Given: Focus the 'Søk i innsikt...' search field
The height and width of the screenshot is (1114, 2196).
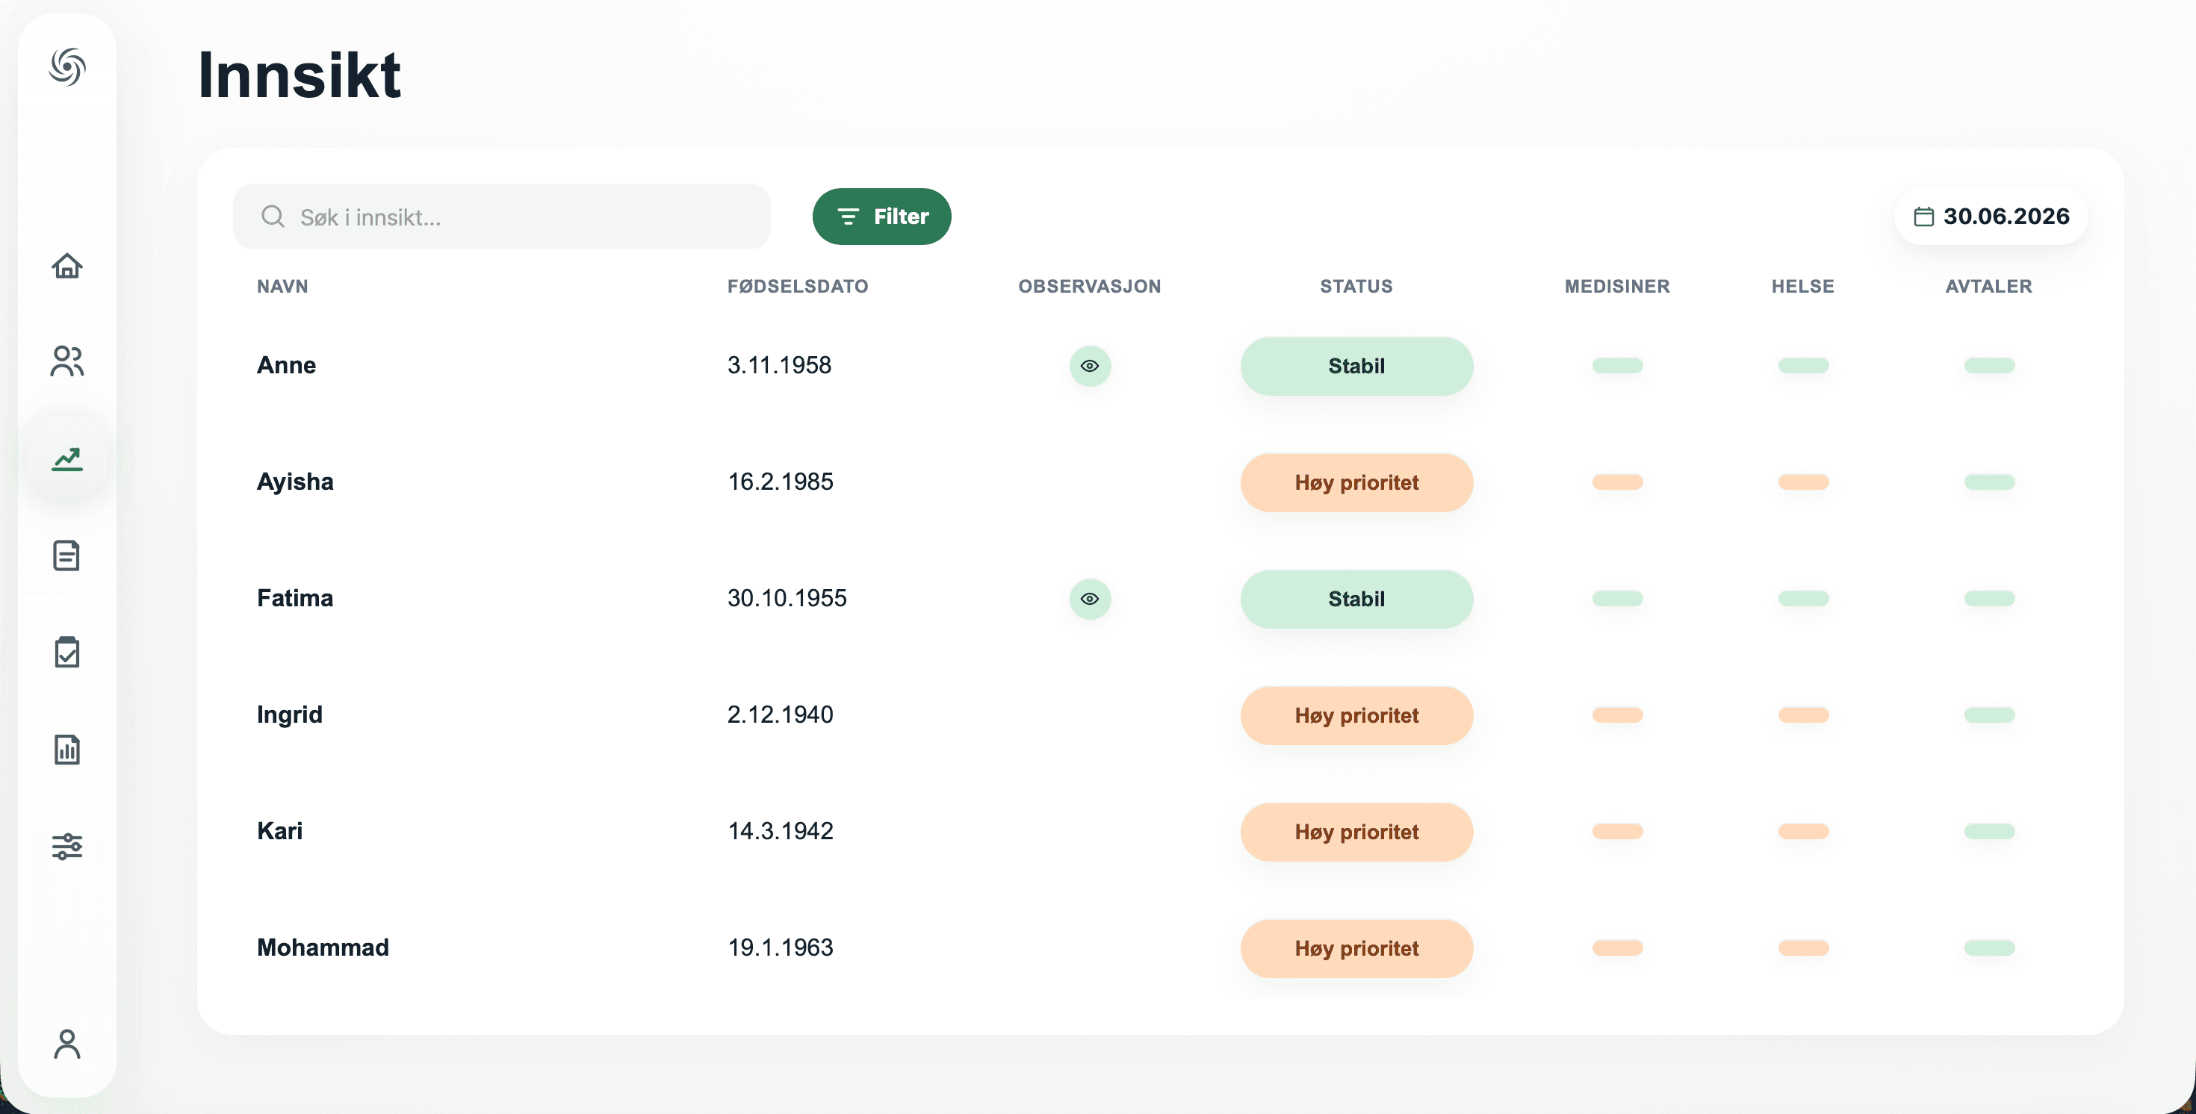Looking at the screenshot, I should coord(501,217).
